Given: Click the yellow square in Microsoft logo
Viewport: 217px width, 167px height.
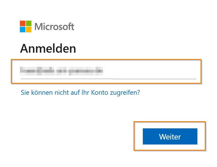Looking at the screenshot, I should coord(29,29).
